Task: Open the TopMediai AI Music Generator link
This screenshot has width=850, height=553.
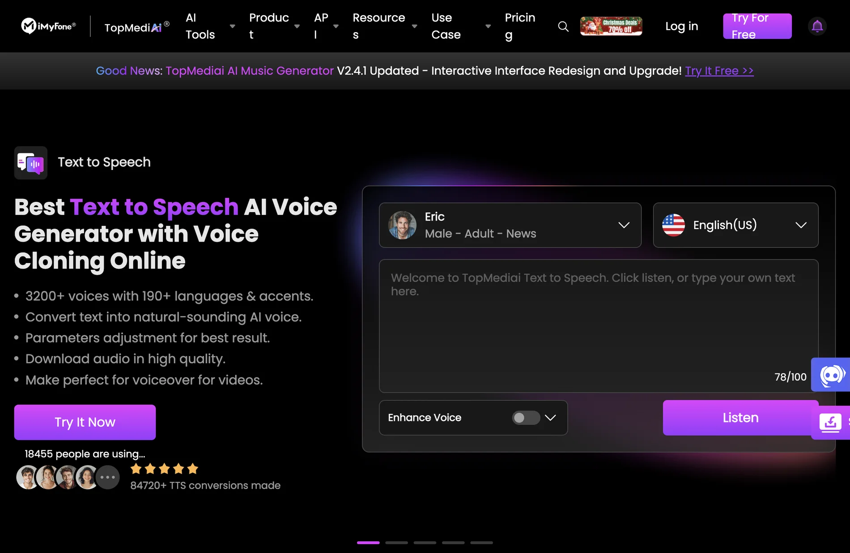Action: coord(250,71)
